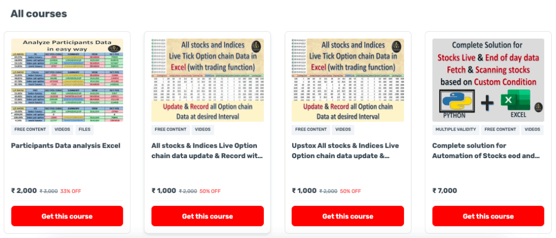Open All stocks & Indices Live Option title
Screen dimensions: 556x238
(x=207, y=151)
